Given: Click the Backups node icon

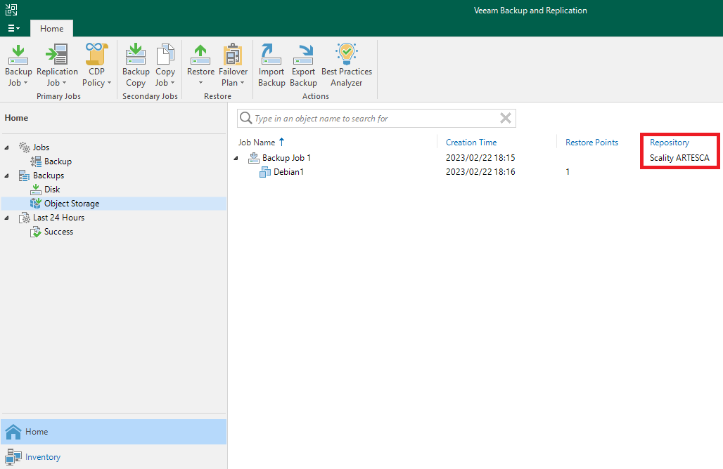Looking at the screenshot, I should (x=25, y=176).
